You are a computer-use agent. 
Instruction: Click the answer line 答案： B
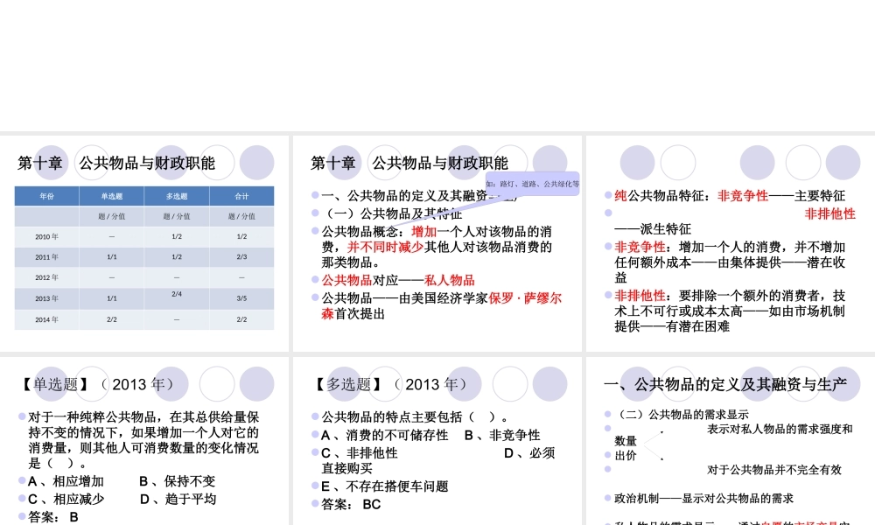tap(53, 517)
